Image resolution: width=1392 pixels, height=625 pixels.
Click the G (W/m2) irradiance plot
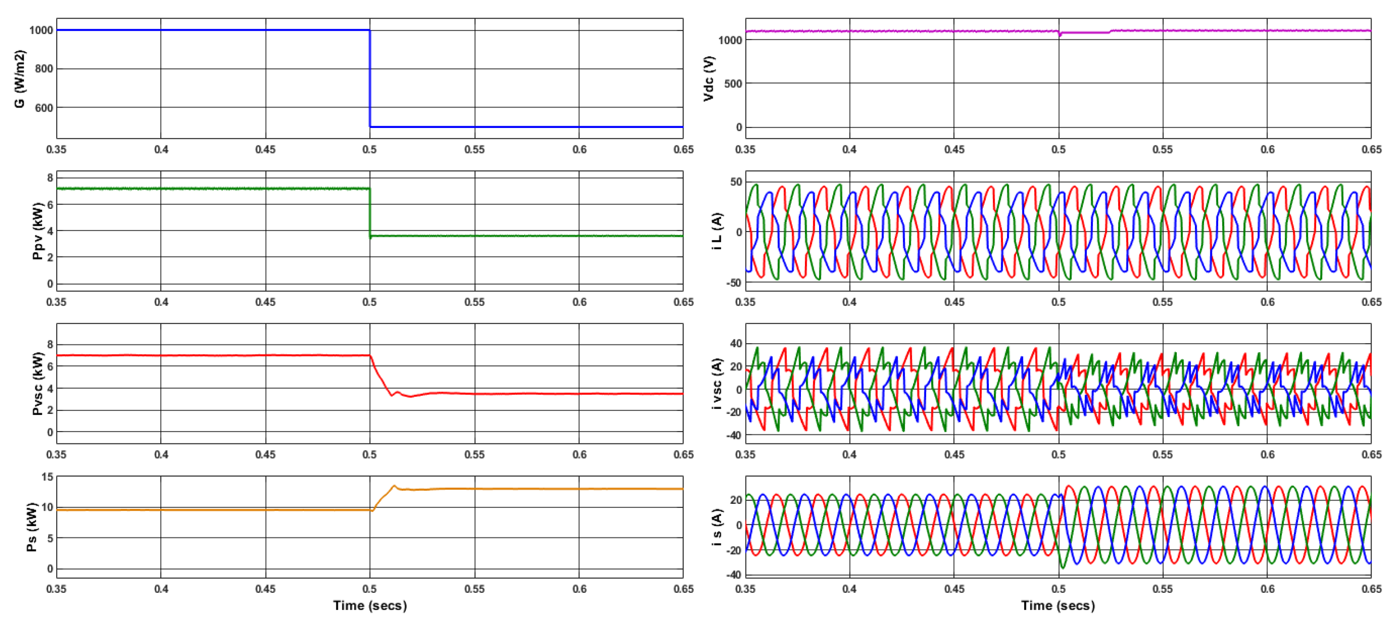[370, 79]
